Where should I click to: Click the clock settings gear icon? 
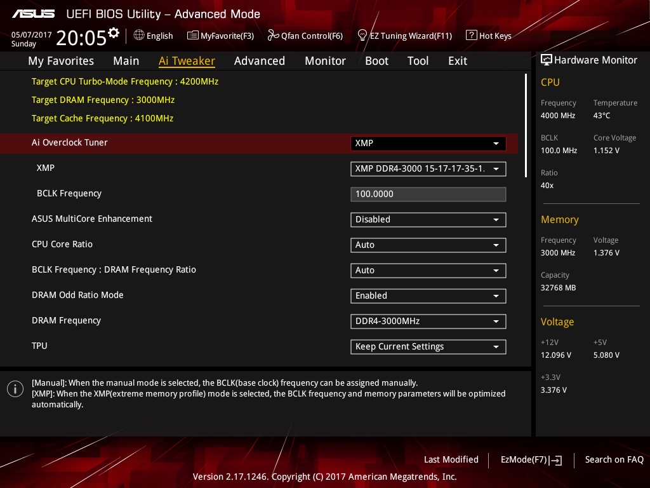point(114,33)
